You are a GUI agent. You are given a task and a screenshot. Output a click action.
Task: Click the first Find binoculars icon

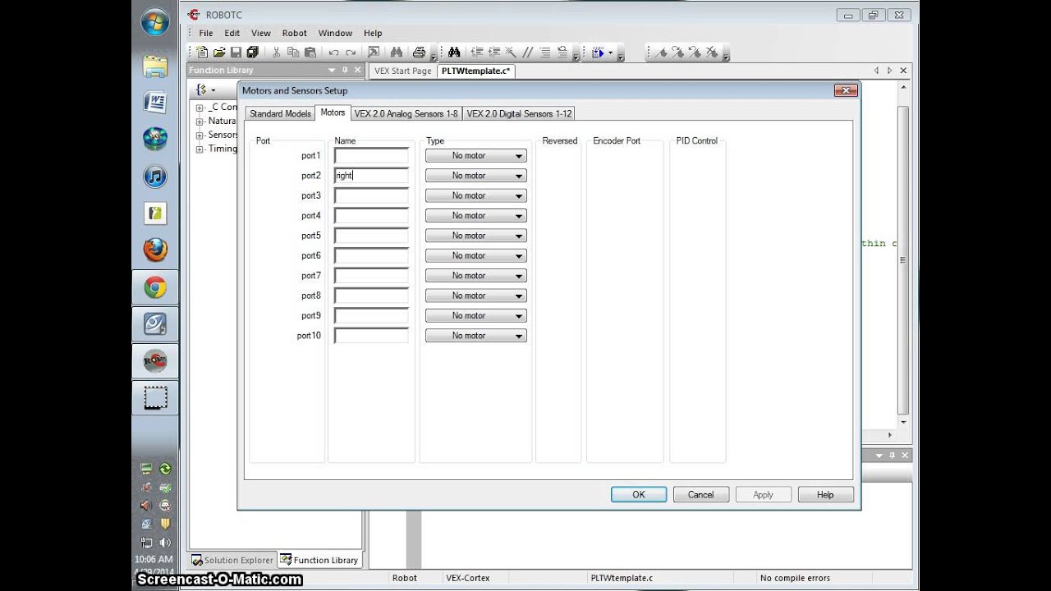397,53
